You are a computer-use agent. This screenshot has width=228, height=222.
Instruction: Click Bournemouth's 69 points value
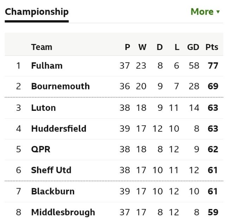[x=213, y=86]
